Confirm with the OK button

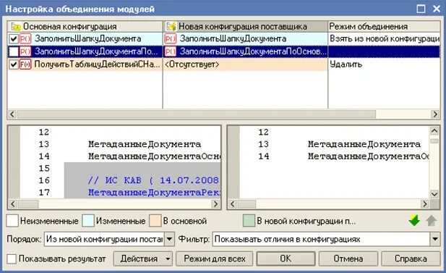tap(286, 259)
